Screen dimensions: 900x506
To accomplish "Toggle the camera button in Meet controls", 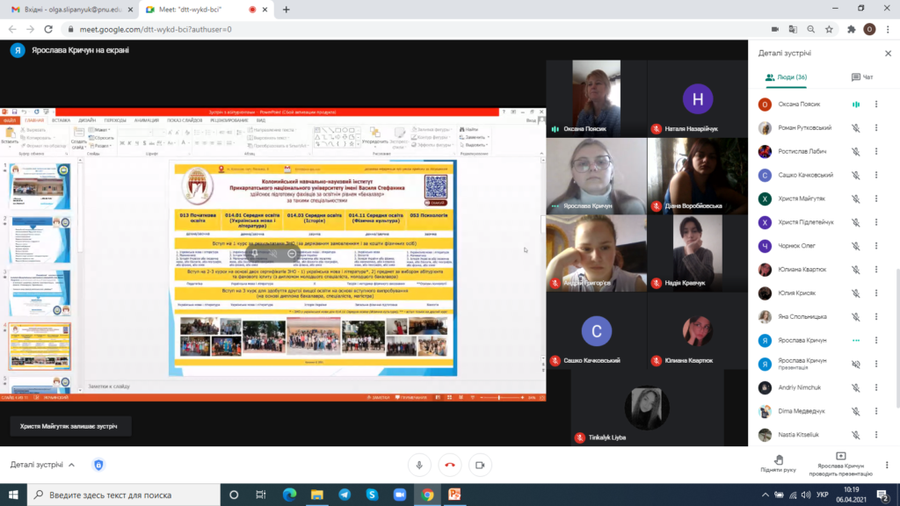I will click(x=480, y=465).
